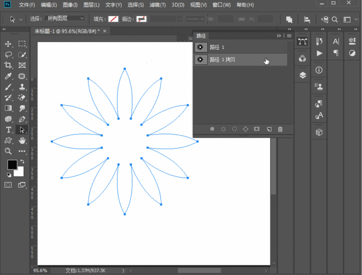Collapse the Paths panel double arrow
This screenshot has height=275, width=362.
279,36
